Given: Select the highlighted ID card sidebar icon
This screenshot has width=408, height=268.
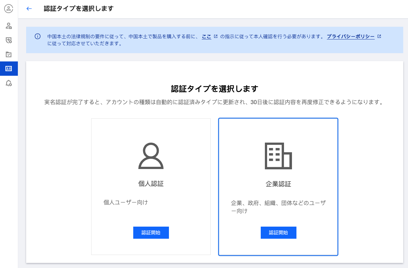Looking at the screenshot, I should [x=9, y=68].
